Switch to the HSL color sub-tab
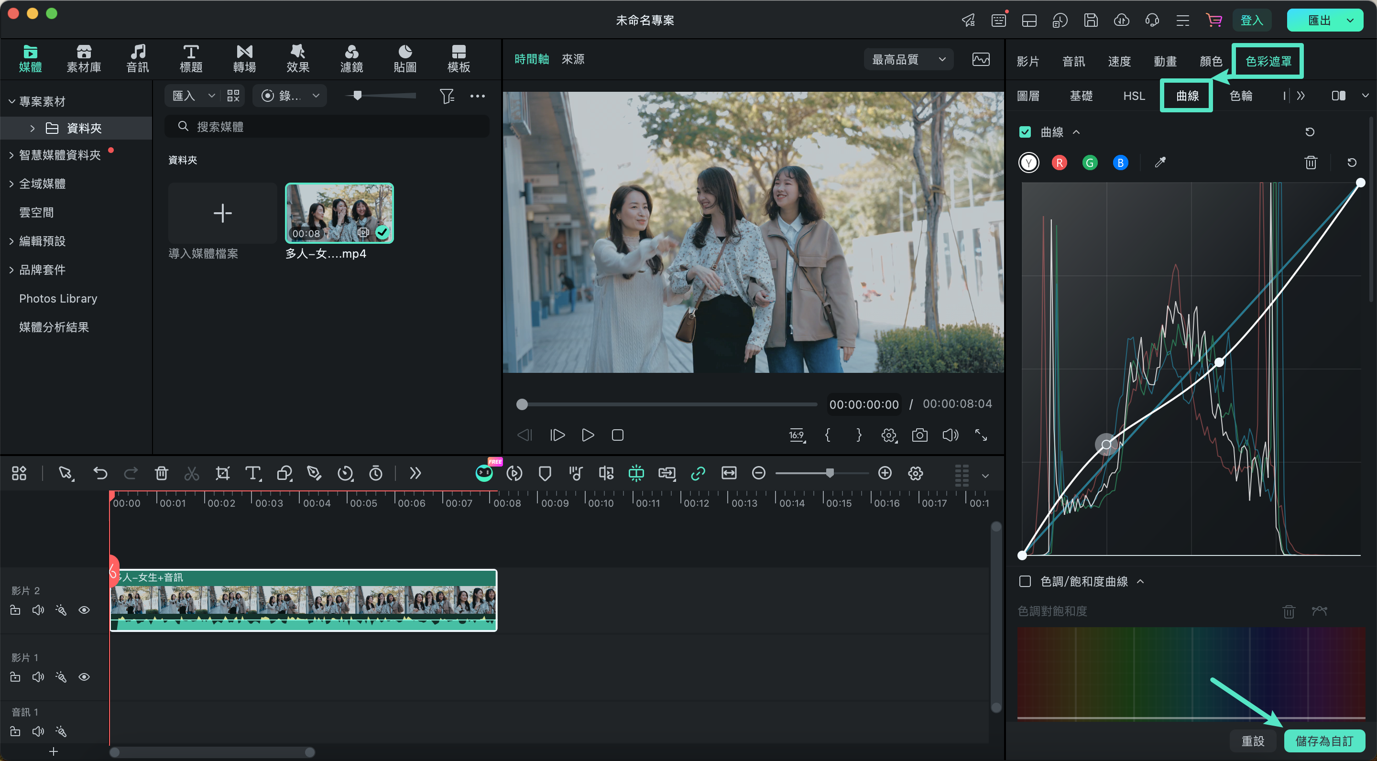 pos(1134,96)
